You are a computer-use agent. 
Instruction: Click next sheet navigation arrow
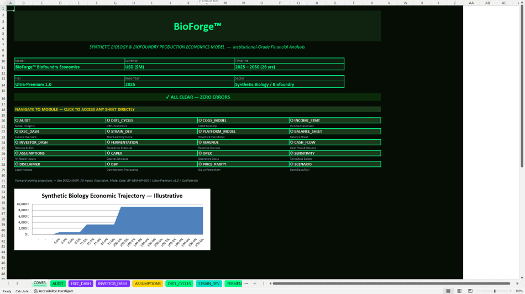click(18, 283)
